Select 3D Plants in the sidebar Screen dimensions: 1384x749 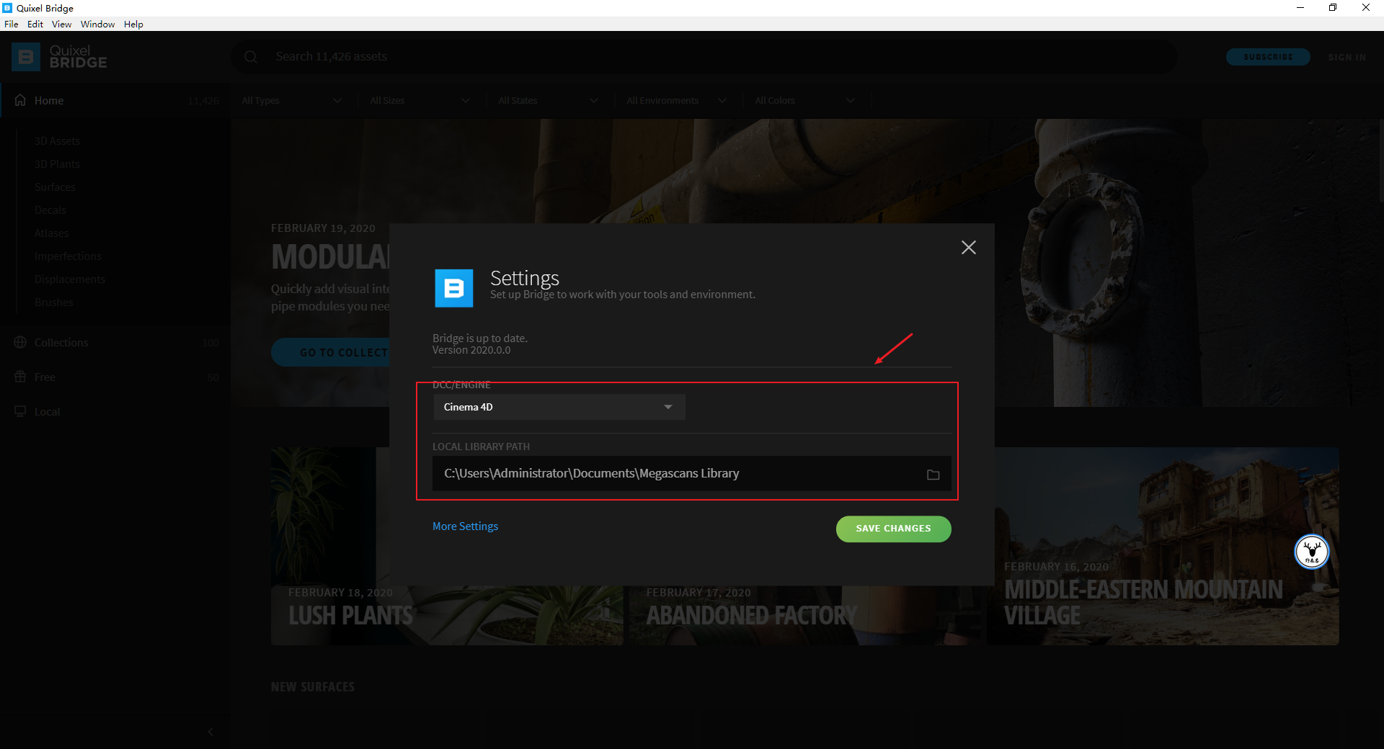click(58, 164)
